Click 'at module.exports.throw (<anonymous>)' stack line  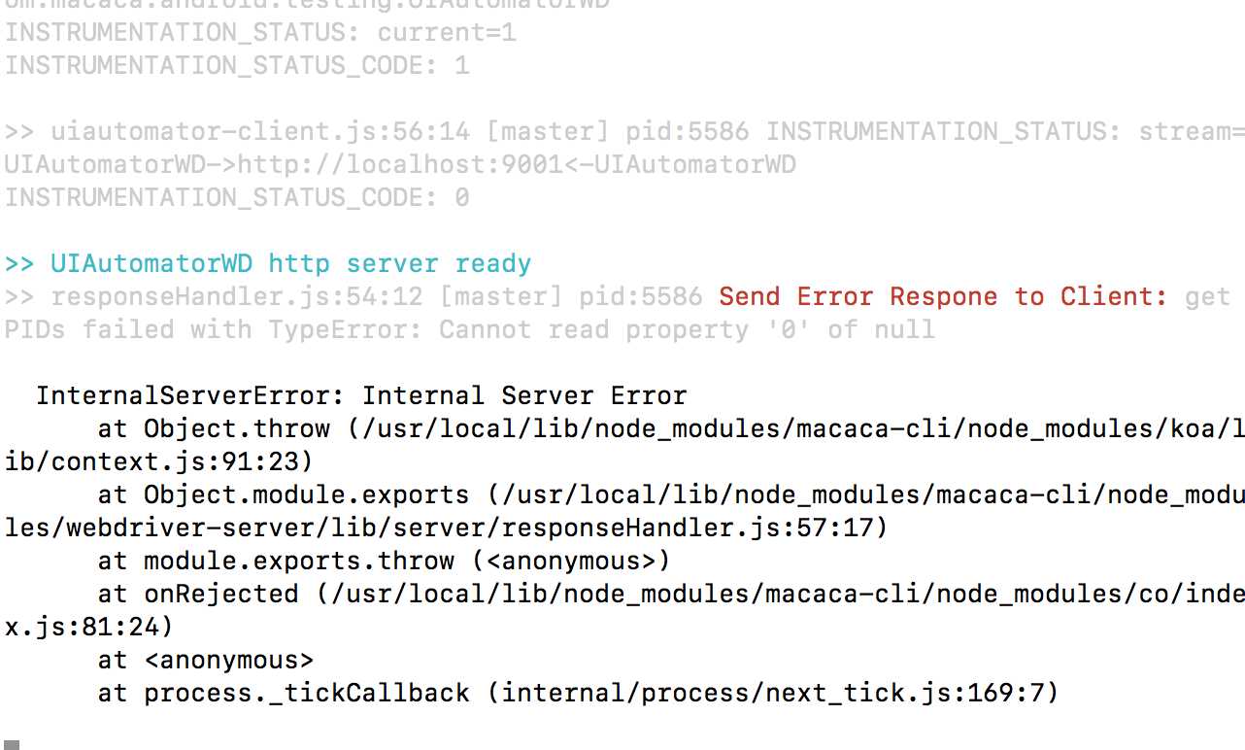[384, 561]
